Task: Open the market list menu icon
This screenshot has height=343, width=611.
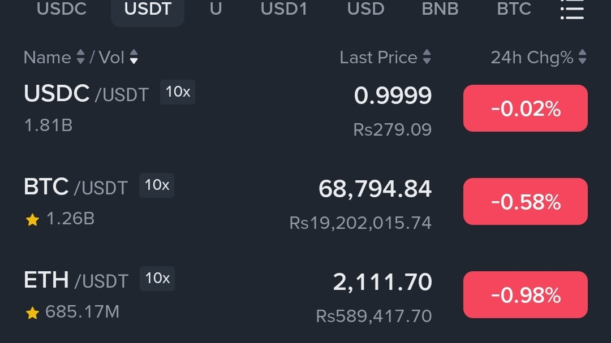Action: click(572, 10)
